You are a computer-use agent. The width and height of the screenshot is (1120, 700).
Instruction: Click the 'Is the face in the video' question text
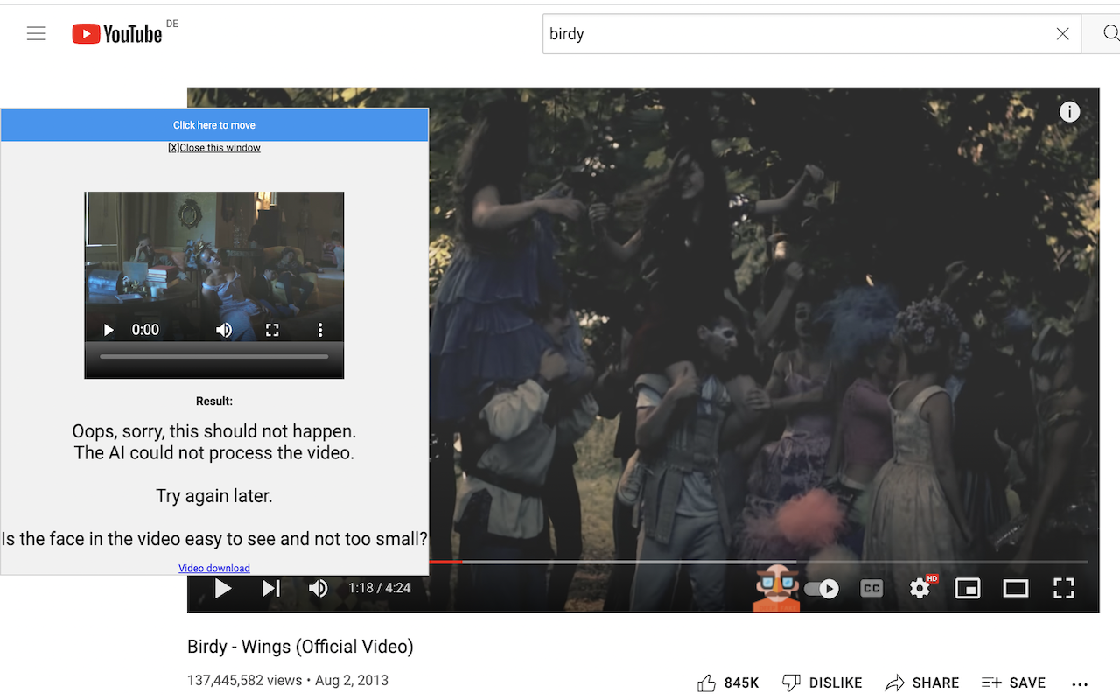click(214, 539)
